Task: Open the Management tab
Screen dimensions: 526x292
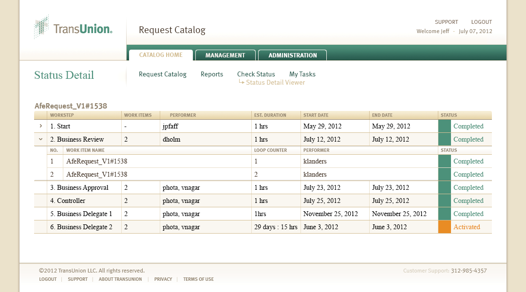Action: tap(225, 55)
